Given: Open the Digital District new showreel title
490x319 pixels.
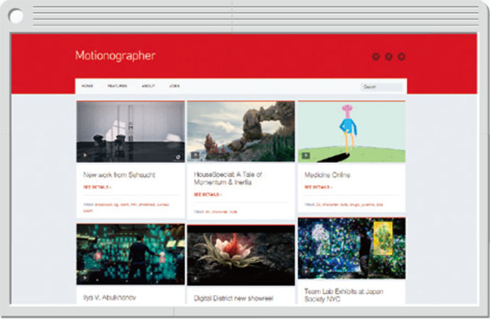Looking at the screenshot, I should tap(234, 298).
